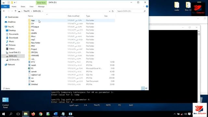This screenshot has height=117, width=208.
Task: Open the Control Panel desktop icon
Action: pos(6,103)
